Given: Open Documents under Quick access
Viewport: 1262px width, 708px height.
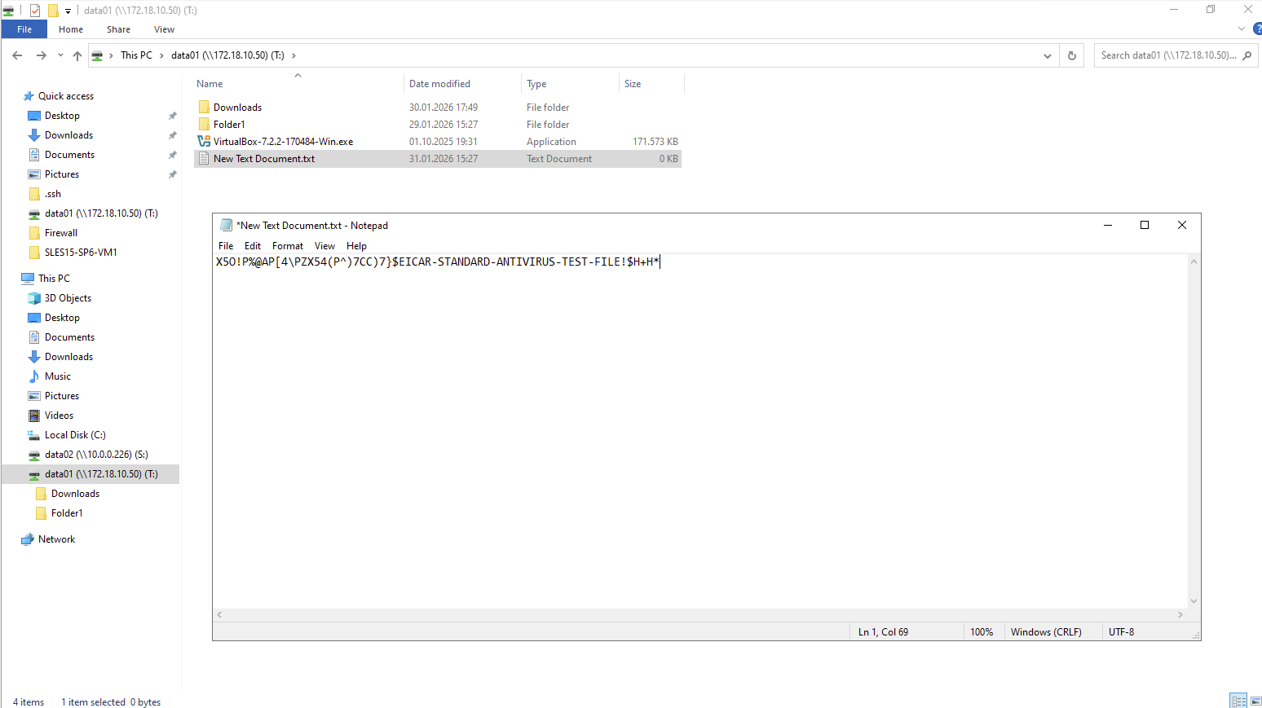Looking at the screenshot, I should tap(69, 155).
